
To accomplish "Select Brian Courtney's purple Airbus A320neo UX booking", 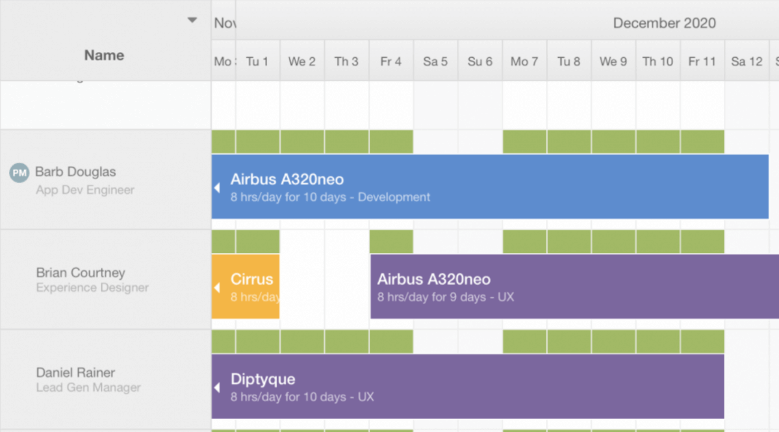I will (575, 286).
